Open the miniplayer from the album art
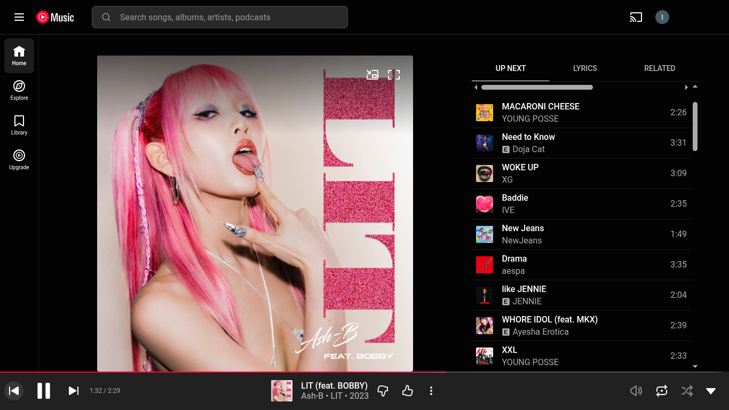729x410 pixels. (x=373, y=75)
